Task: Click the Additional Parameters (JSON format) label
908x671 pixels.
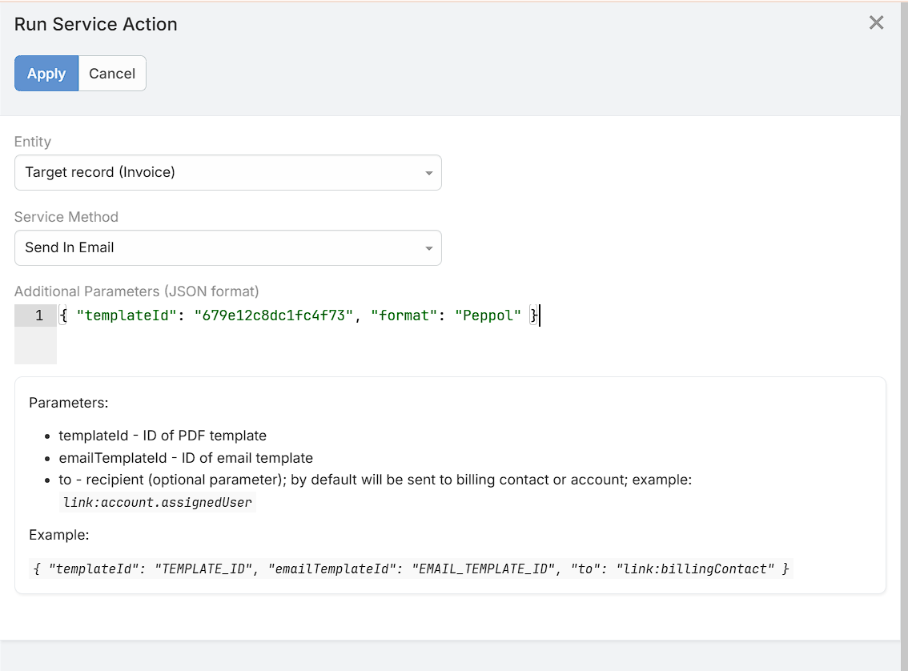Action: click(x=137, y=291)
